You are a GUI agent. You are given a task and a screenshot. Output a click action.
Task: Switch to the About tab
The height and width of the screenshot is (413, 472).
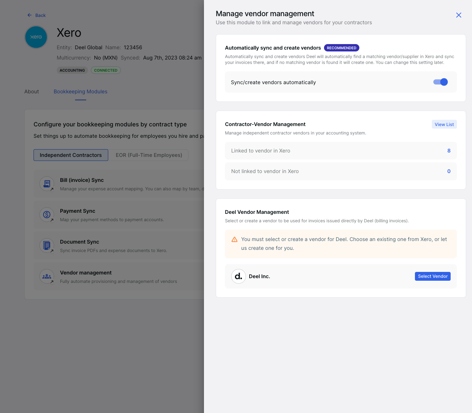pos(32,91)
